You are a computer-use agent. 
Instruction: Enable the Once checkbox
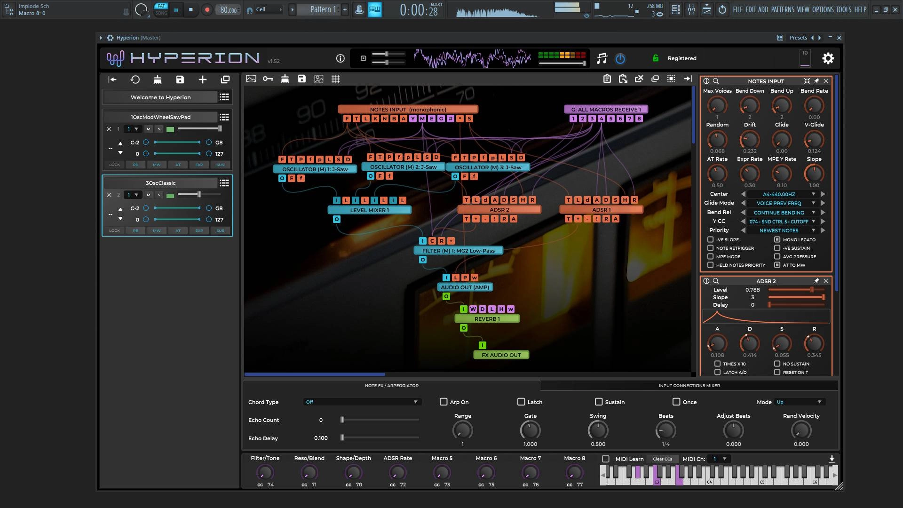(676, 402)
